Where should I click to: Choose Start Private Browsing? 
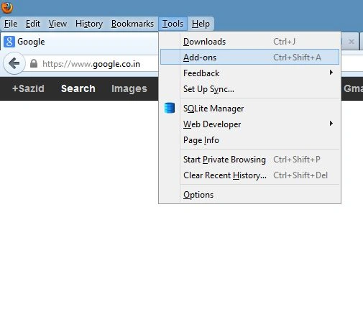point(249,160)
